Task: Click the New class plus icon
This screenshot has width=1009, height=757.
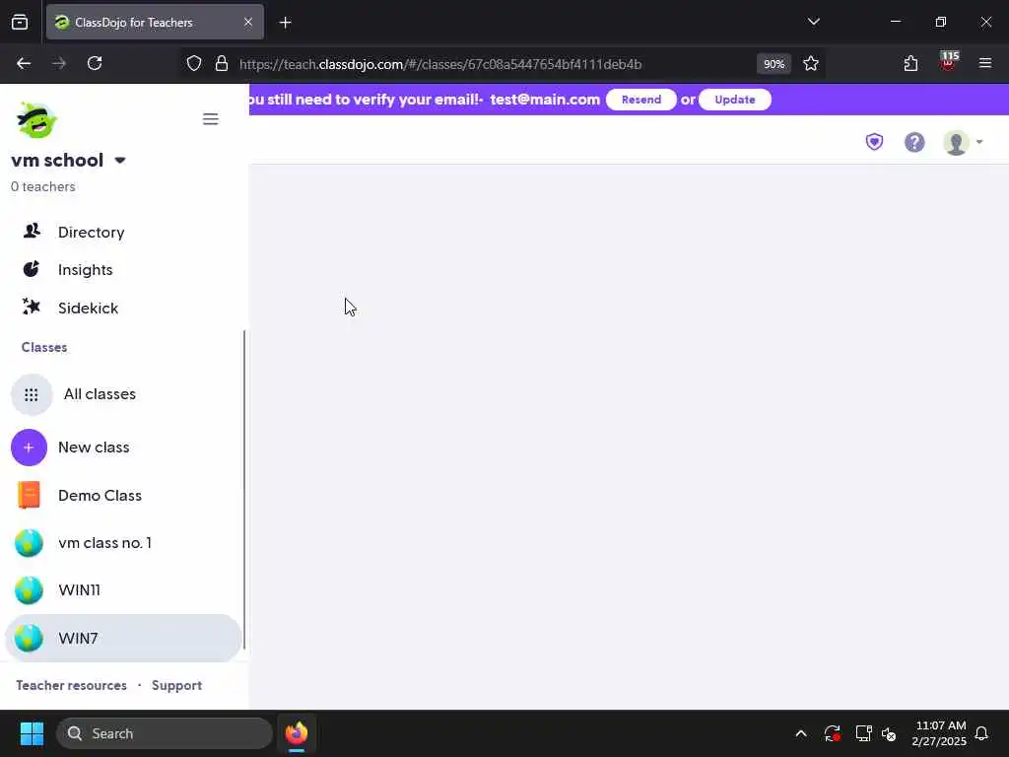Action: click(x=29, y=447)
